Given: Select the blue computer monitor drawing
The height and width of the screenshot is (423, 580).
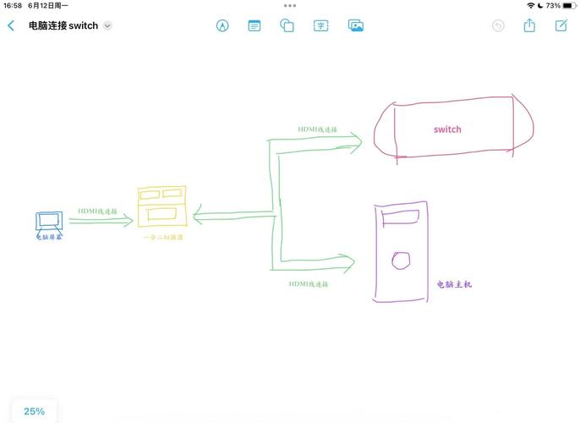Looking at the screenshot, I should tap(47, 222).
